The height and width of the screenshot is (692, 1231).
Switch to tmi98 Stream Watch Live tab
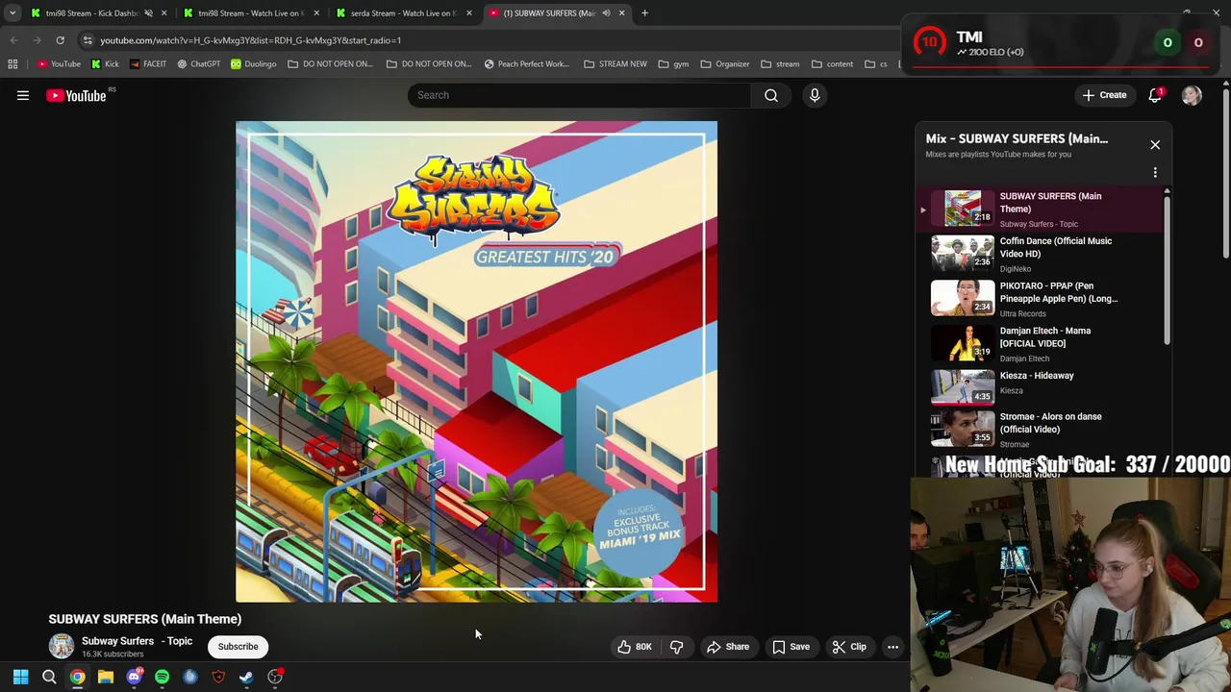250,13
